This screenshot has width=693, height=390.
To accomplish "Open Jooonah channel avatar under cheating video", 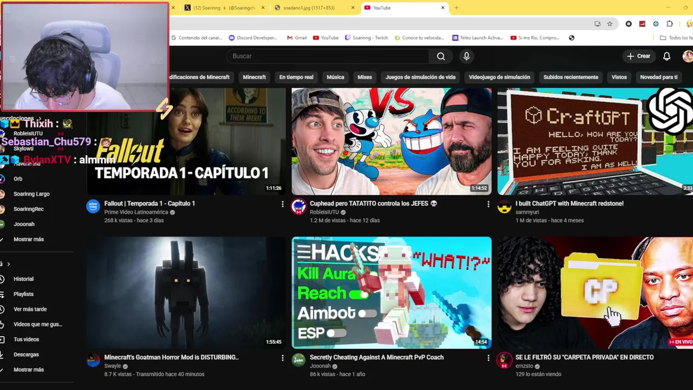I will (298, 360).
